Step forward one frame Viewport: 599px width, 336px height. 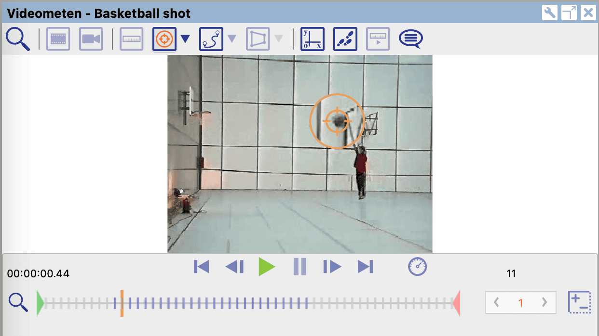coord(332,266)
